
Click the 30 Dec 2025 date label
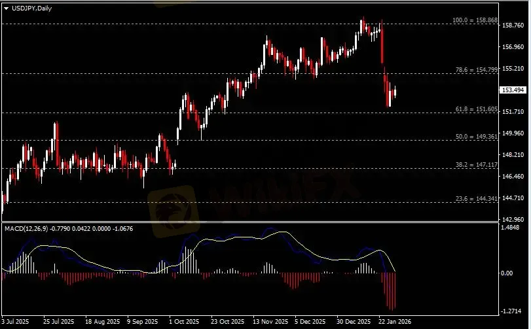point(354,321)
